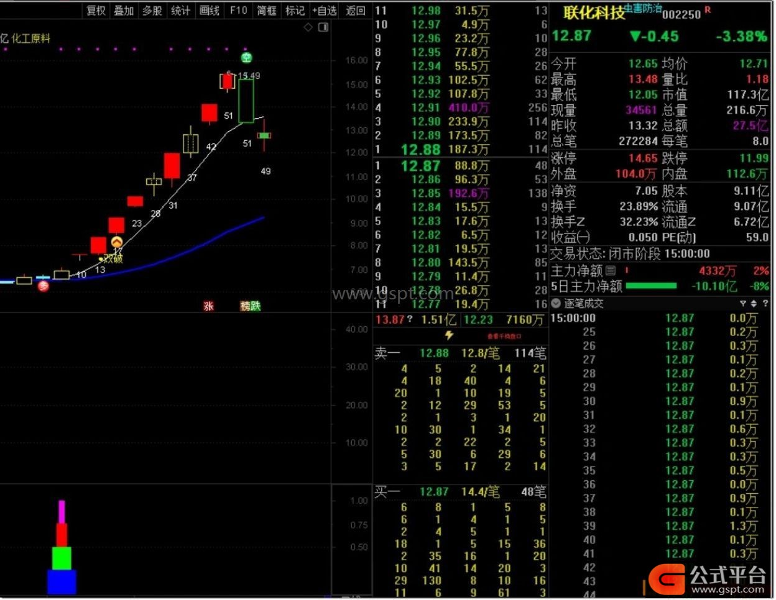Click the large 12.87 buy-one price
This screenshot has height=600, width=776.
tap(420, 166)
